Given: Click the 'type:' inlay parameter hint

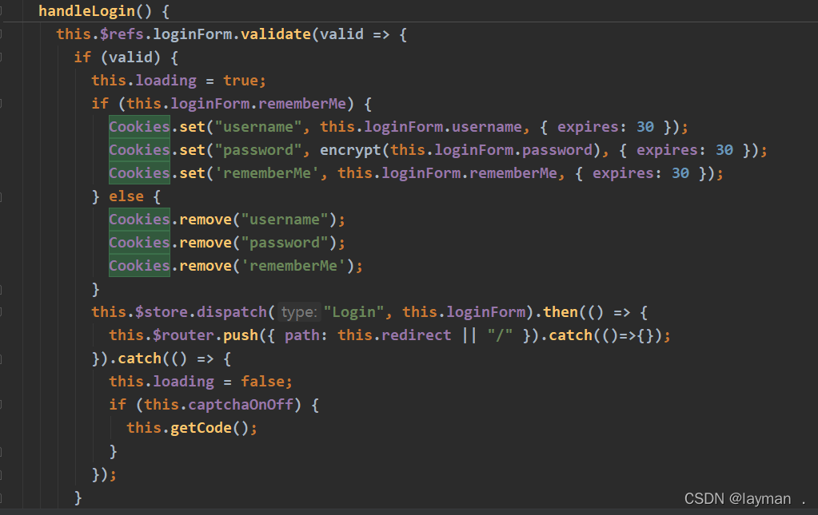Looking at the screenshot, I should tap(299, 312).
